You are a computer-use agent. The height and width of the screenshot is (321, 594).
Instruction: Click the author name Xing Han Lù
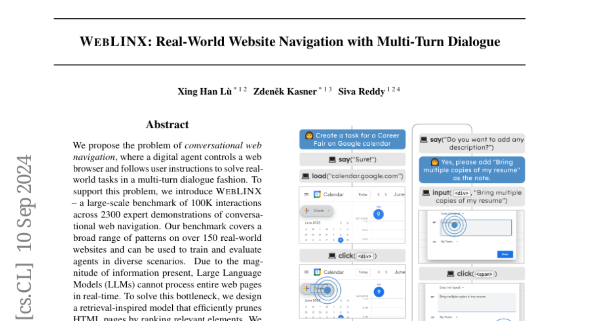(204, 92)
